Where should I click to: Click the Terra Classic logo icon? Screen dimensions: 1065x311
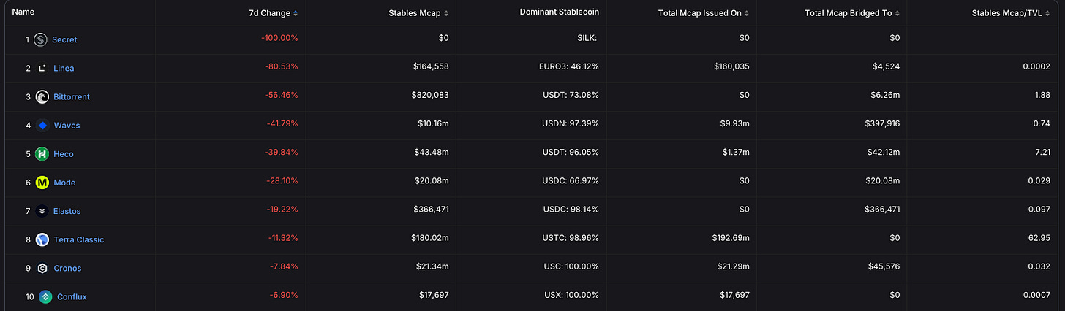pyautogui.click(x=42, y=239)
